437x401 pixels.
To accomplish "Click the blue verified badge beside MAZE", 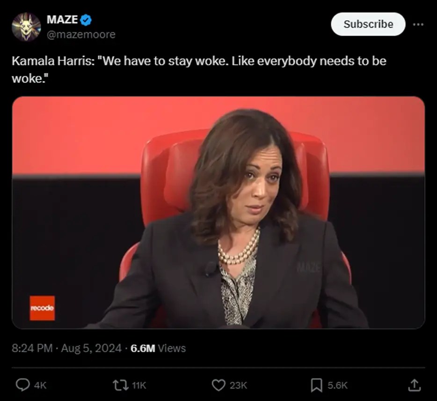I will pos(86,20).
